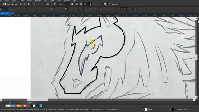Click the Full-screen preview icon

pyautogui.click(x=72, y=4)
